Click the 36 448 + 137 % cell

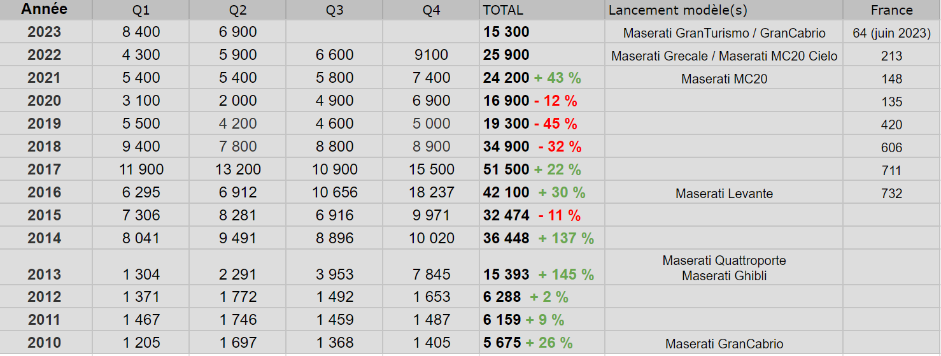click(542, 238)
